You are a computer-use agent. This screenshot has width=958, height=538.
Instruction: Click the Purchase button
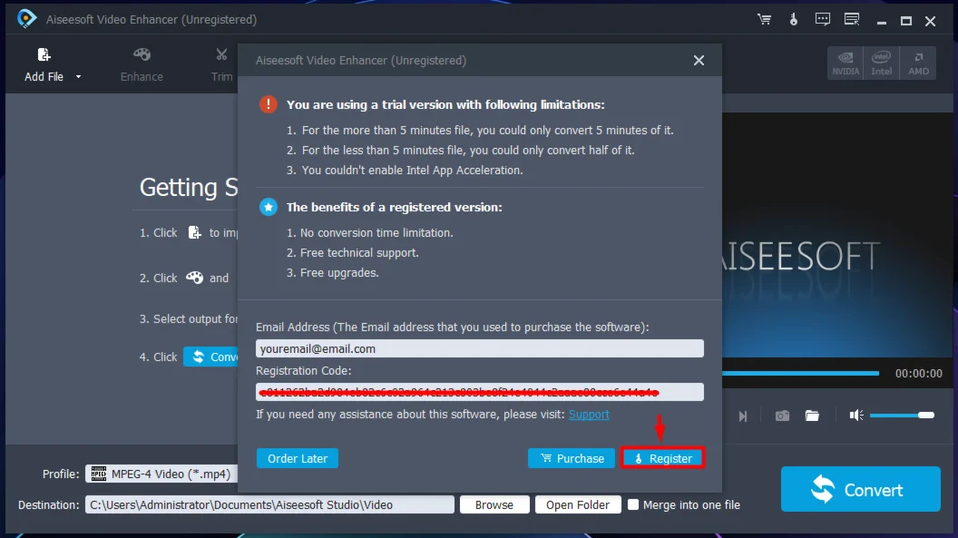coord(572,458)
